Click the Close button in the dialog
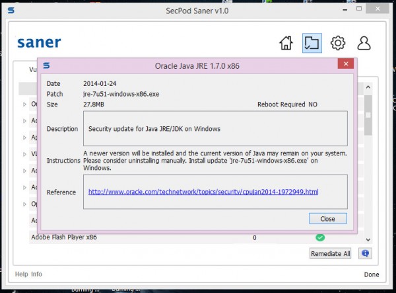This screenshot has width=396, height=293. click(x=328, y=219)
